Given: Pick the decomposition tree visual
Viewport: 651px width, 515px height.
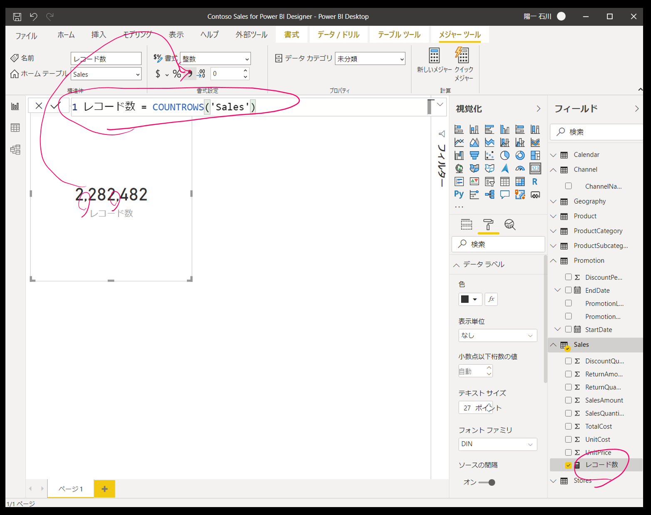Looking at the screenshot, I should pyautogui.click(x=489, y=194).
